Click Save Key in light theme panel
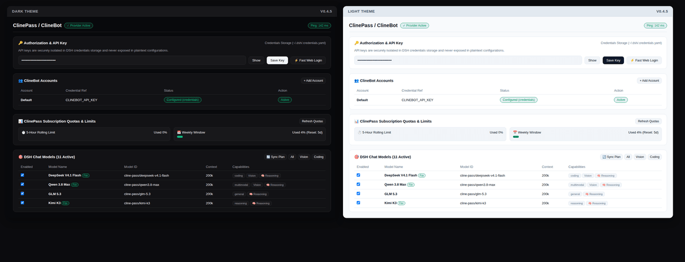Screen dimensions: 685x262 point(613,60)
